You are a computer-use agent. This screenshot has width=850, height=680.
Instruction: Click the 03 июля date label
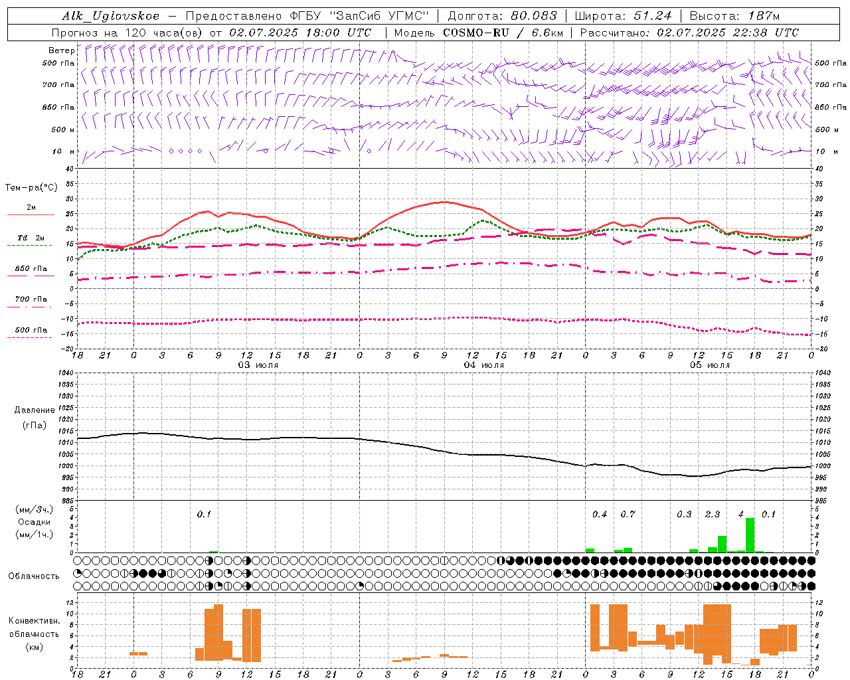tap(258, 365)
